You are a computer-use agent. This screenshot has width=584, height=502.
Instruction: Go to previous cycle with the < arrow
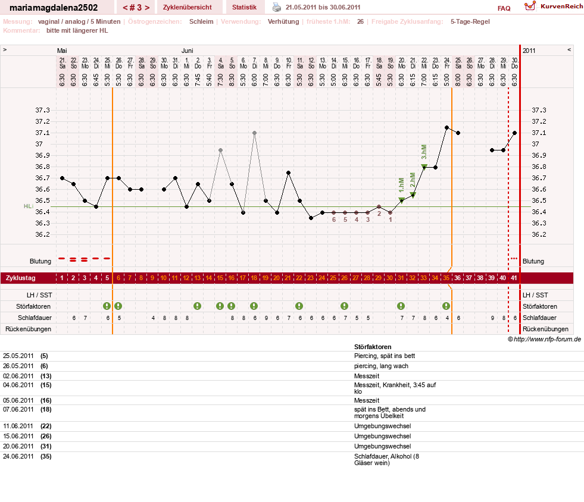pyautogui.click(x=125, y=8)
